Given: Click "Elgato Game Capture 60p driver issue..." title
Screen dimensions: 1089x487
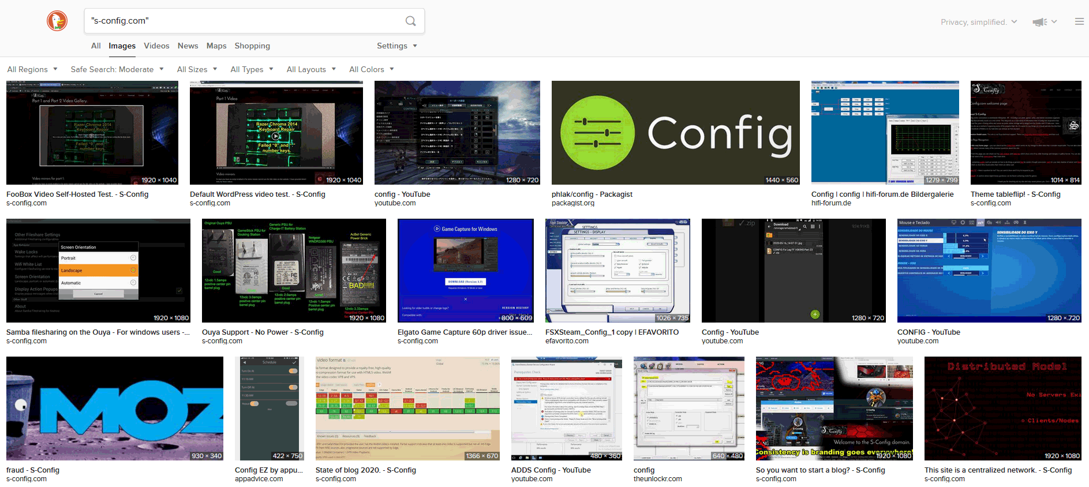Looking at the screenshot, I should 465,332.
